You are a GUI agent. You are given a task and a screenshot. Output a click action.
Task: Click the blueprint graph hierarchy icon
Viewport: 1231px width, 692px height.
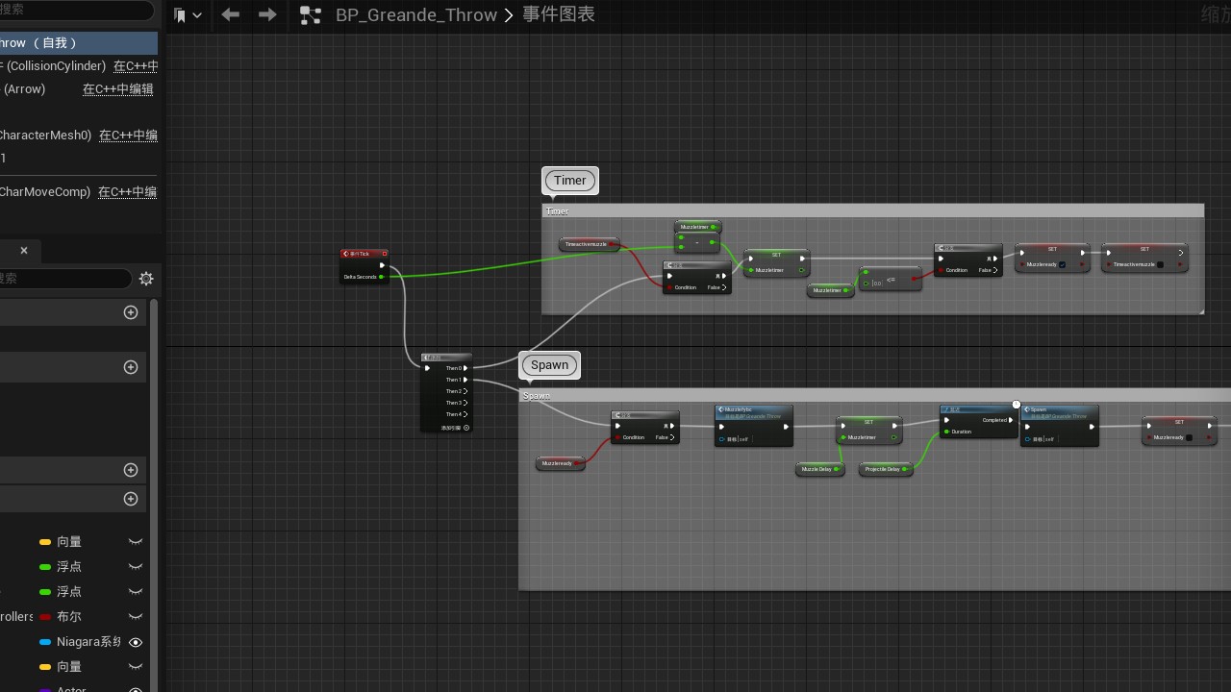tap(310, 15)
